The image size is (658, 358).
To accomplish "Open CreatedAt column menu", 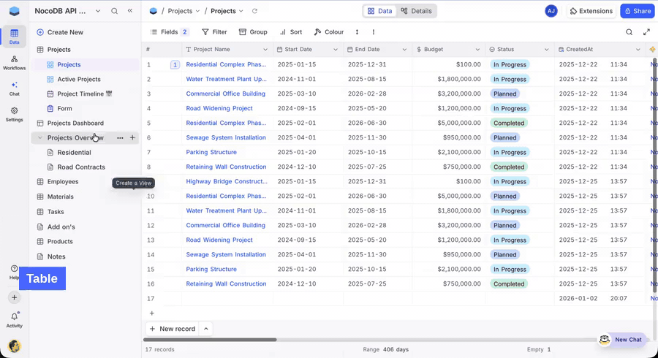I will point(638,50).
